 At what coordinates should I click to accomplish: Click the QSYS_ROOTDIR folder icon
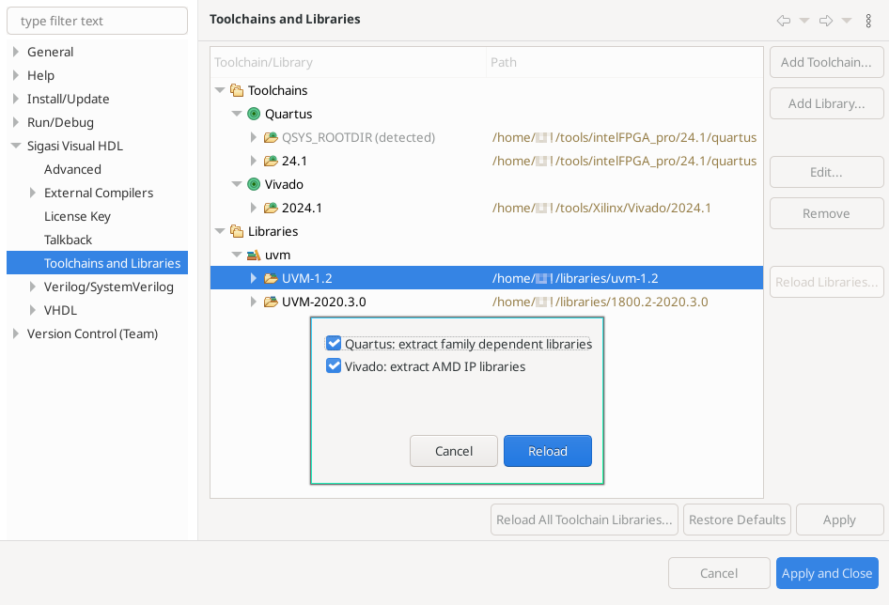pos(271,137)
